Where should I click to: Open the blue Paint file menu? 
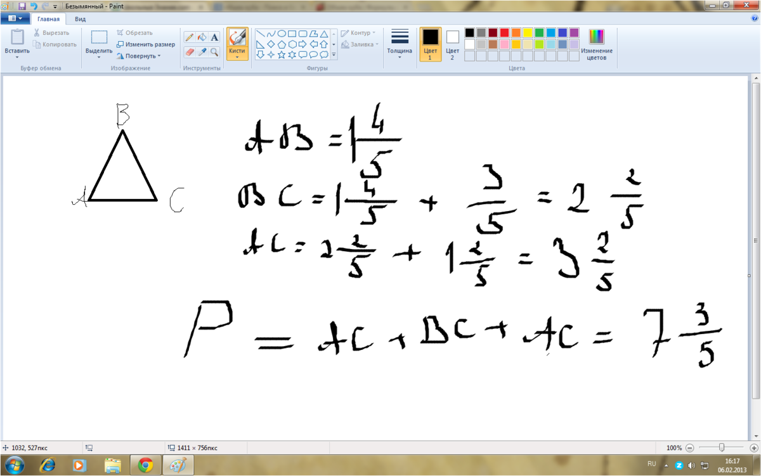click(15, 19)
